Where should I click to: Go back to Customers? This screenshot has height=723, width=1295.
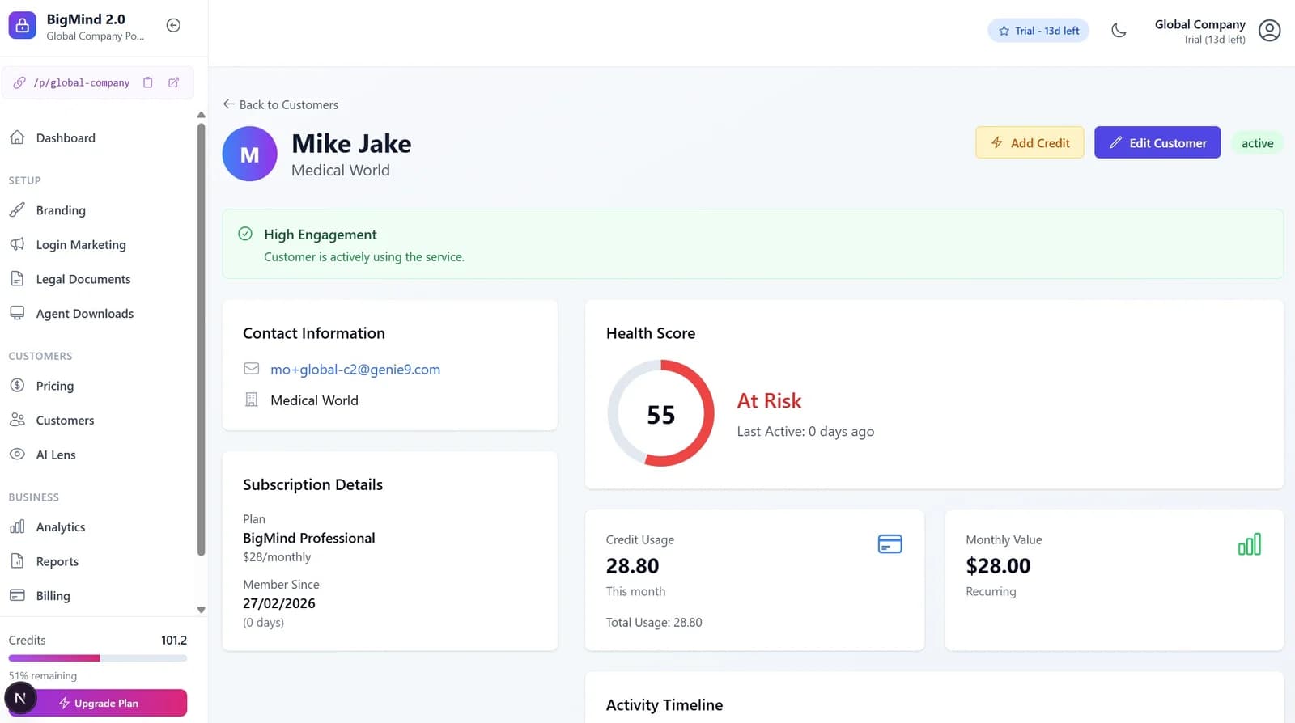point(281,104)
